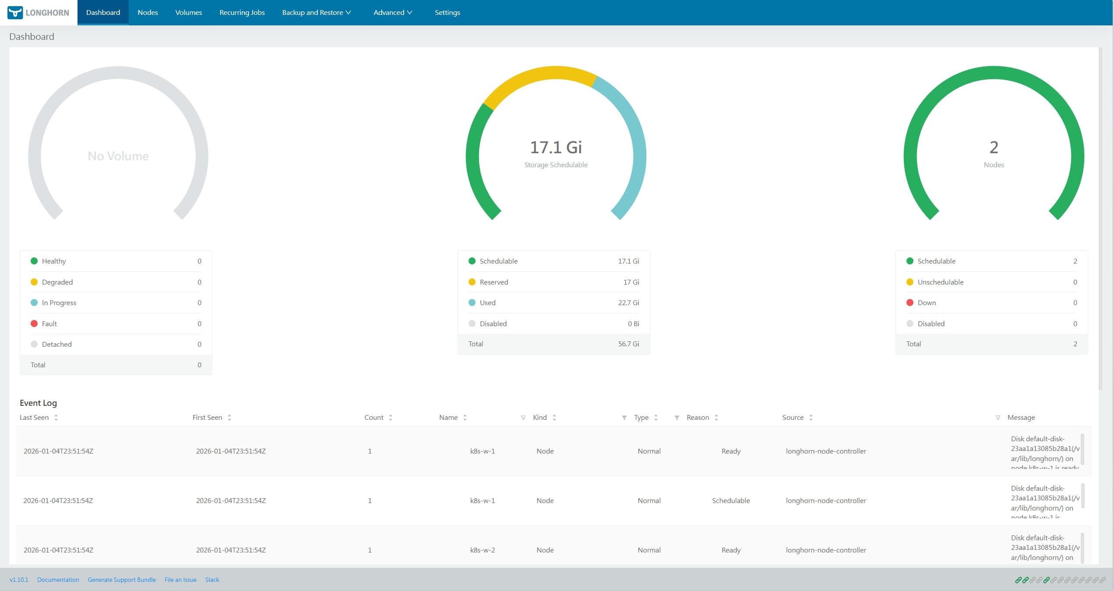Open the Message column filter funnel
This screenshot has height=591, width=1114.
pyautogui.click(x=997, y=417)
